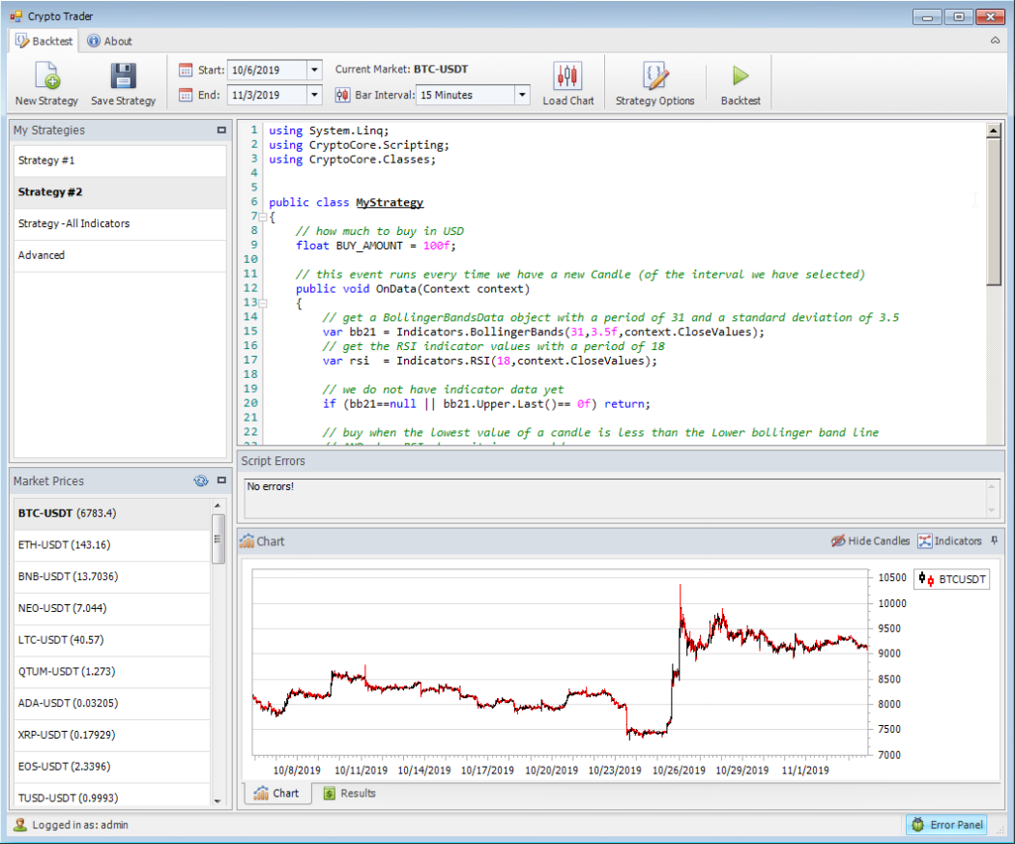Switch to the bottom Chart tab
Image resolution: width=1015 pixels, height=844 pixels.
click(x=276, y=793)
